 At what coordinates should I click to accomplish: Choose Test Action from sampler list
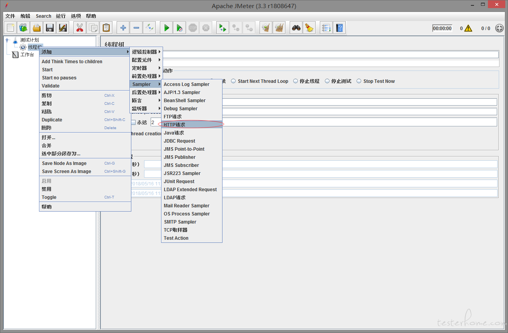point(192,238)
